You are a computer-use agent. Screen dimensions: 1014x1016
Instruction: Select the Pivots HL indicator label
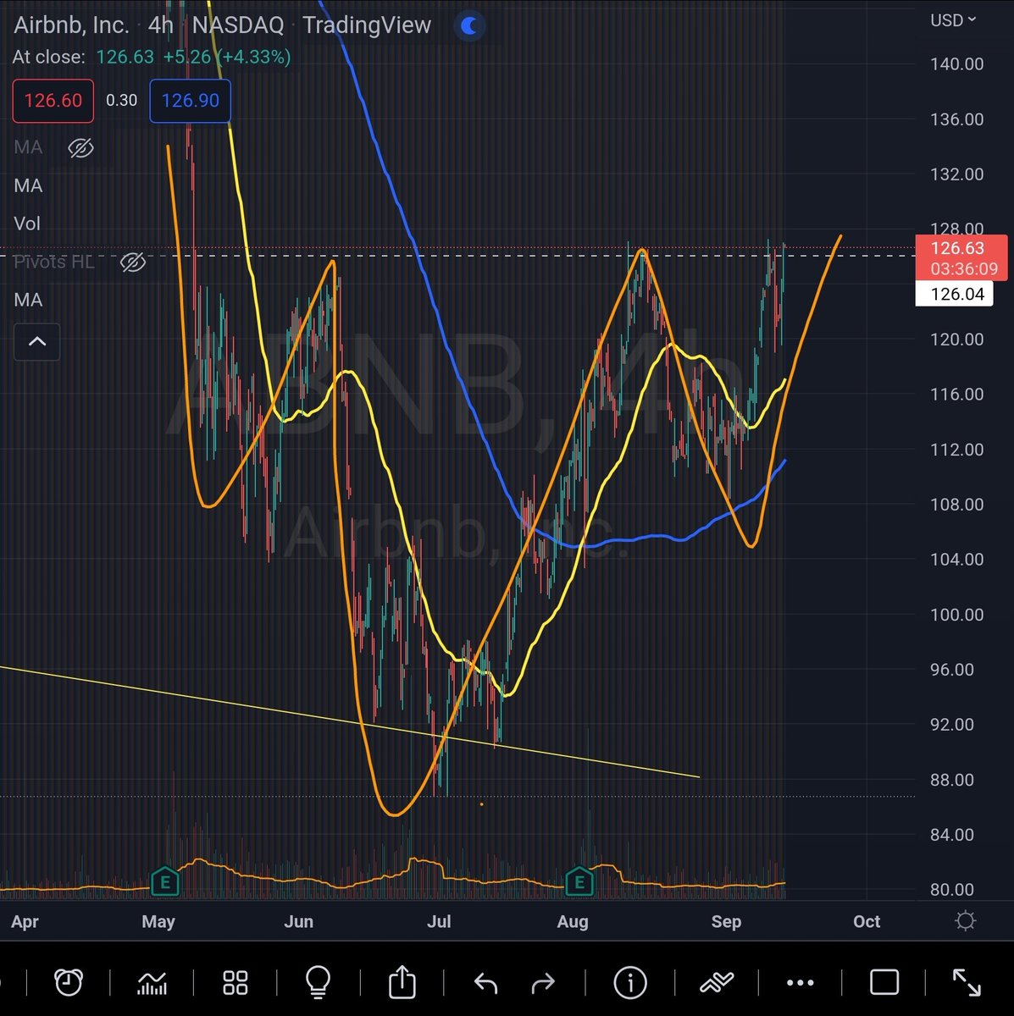pos(54,262)
